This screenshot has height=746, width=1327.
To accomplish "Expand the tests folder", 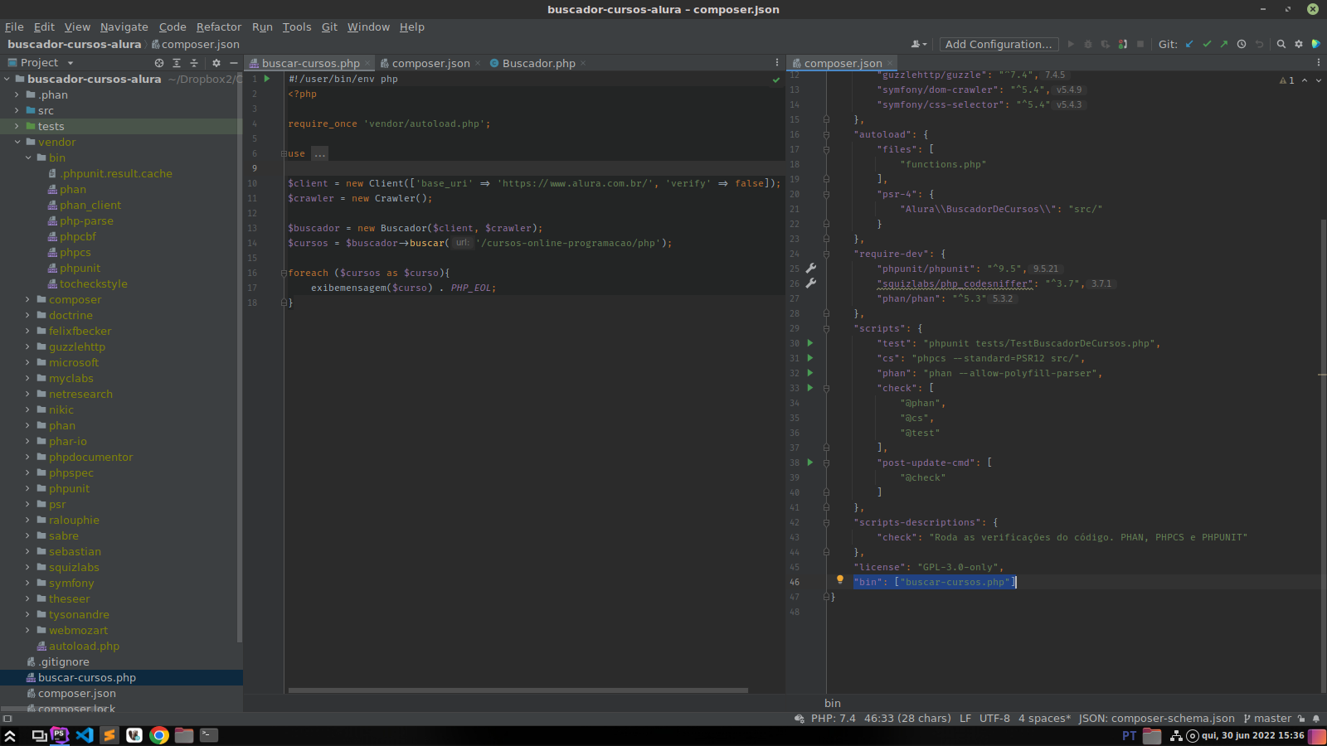I will tap(17, 126).
